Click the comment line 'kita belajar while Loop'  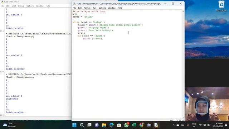click(89, 11)
